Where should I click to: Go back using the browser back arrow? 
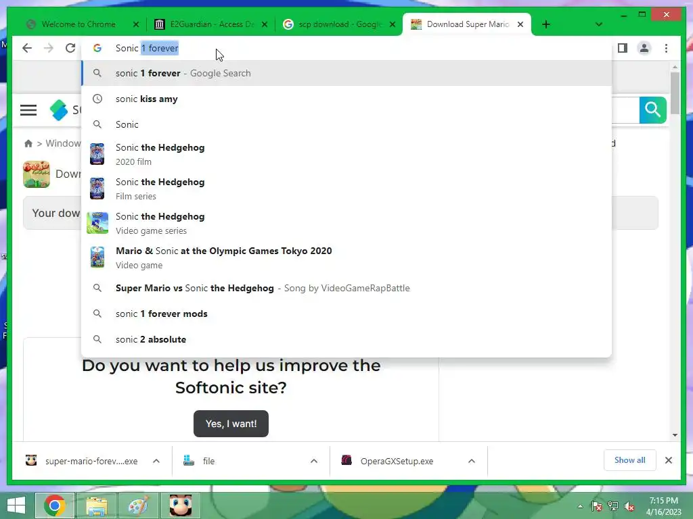point(27,48)
